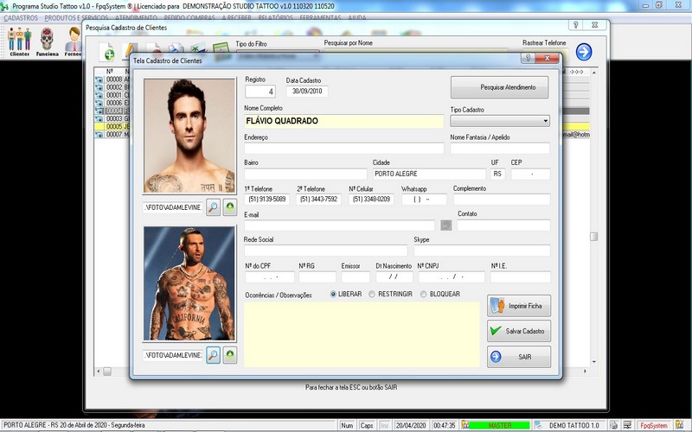Screen dimensions: 692x432
Task: Browse for first photo with magnifier icon
Action: pyautogui.click(x=213, y=206)
